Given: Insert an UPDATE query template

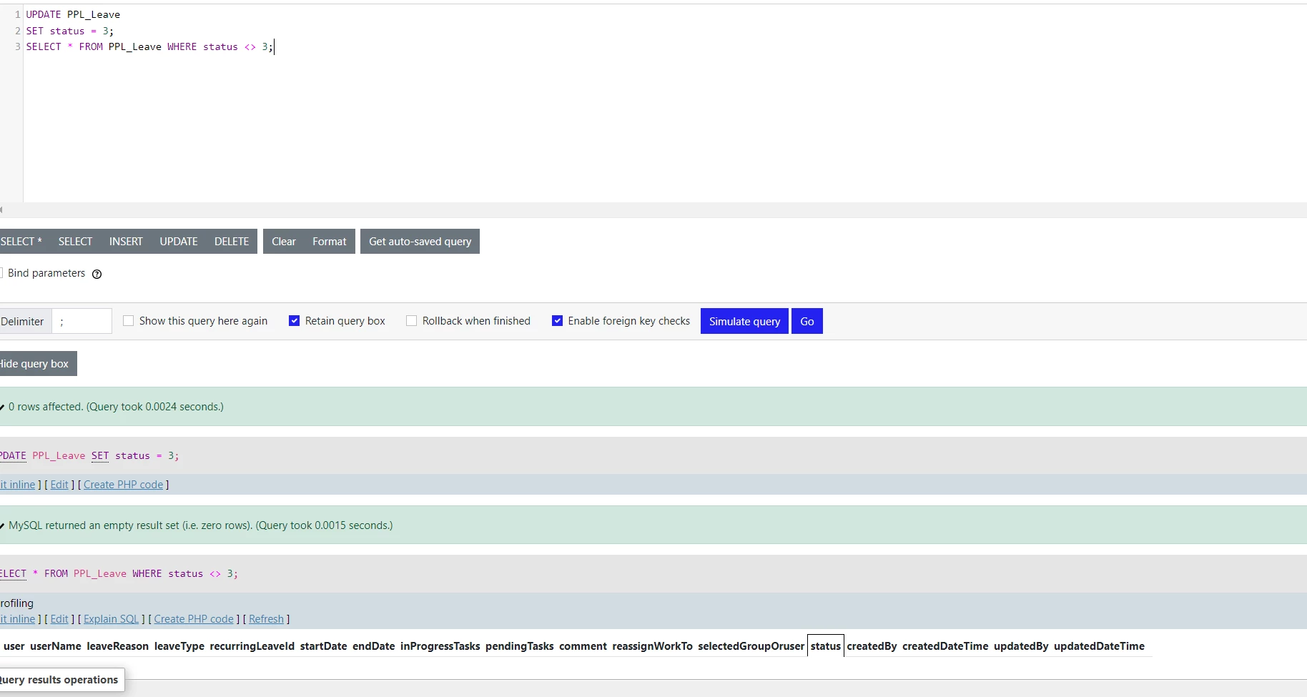Looking at the screenshot, I should pyautogui.click(x=179, y=242).
